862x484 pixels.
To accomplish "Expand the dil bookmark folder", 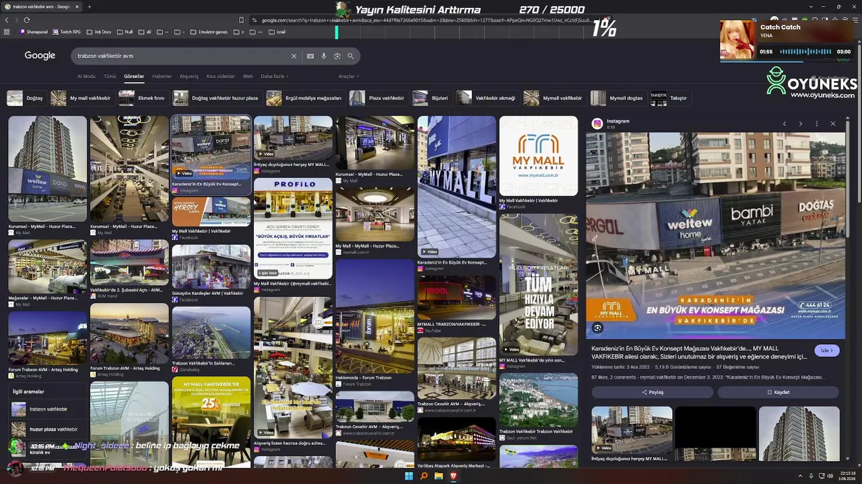I will (145, 32).
